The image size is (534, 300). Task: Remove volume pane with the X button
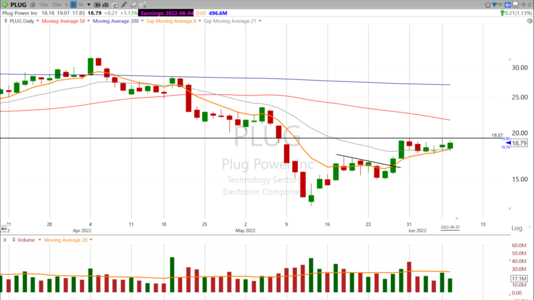pos(5,240)
